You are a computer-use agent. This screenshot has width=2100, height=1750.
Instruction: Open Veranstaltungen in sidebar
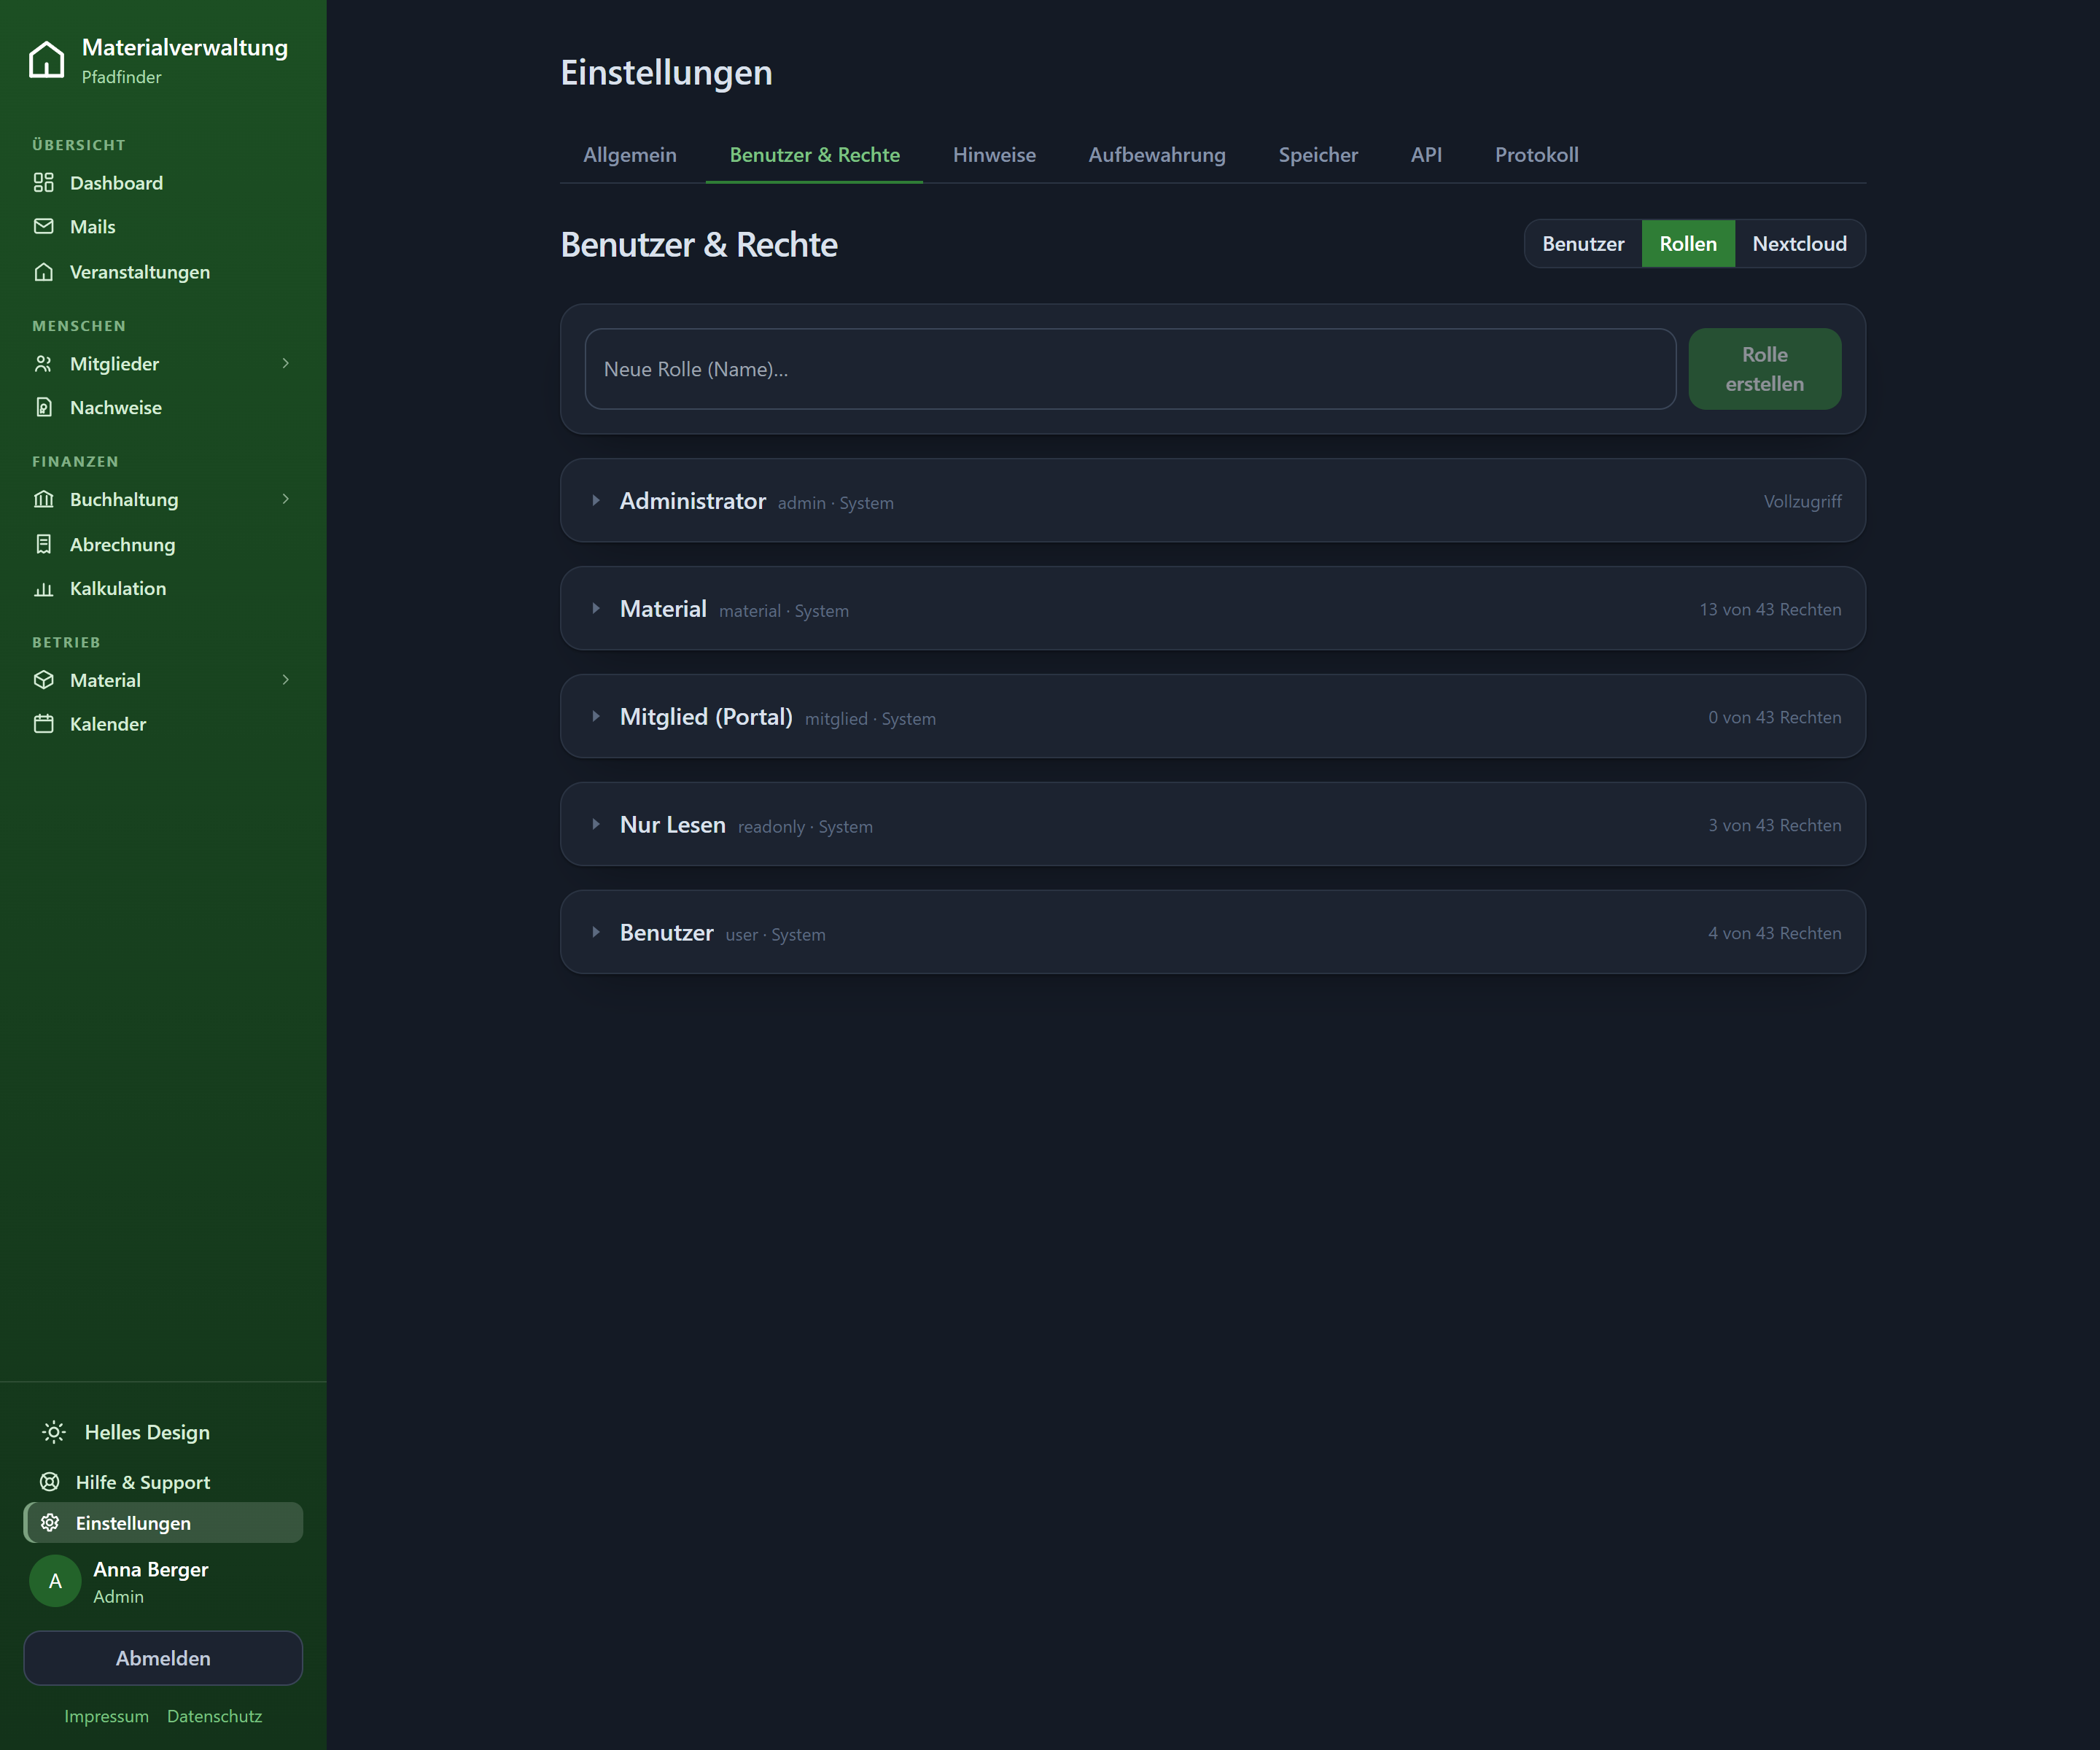pos(163,272)
